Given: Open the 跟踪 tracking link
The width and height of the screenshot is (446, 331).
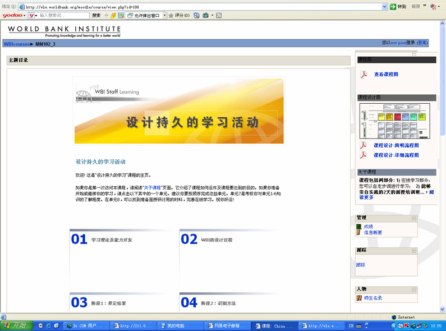Looking at the screenshot, I should [x=360, y=265].
